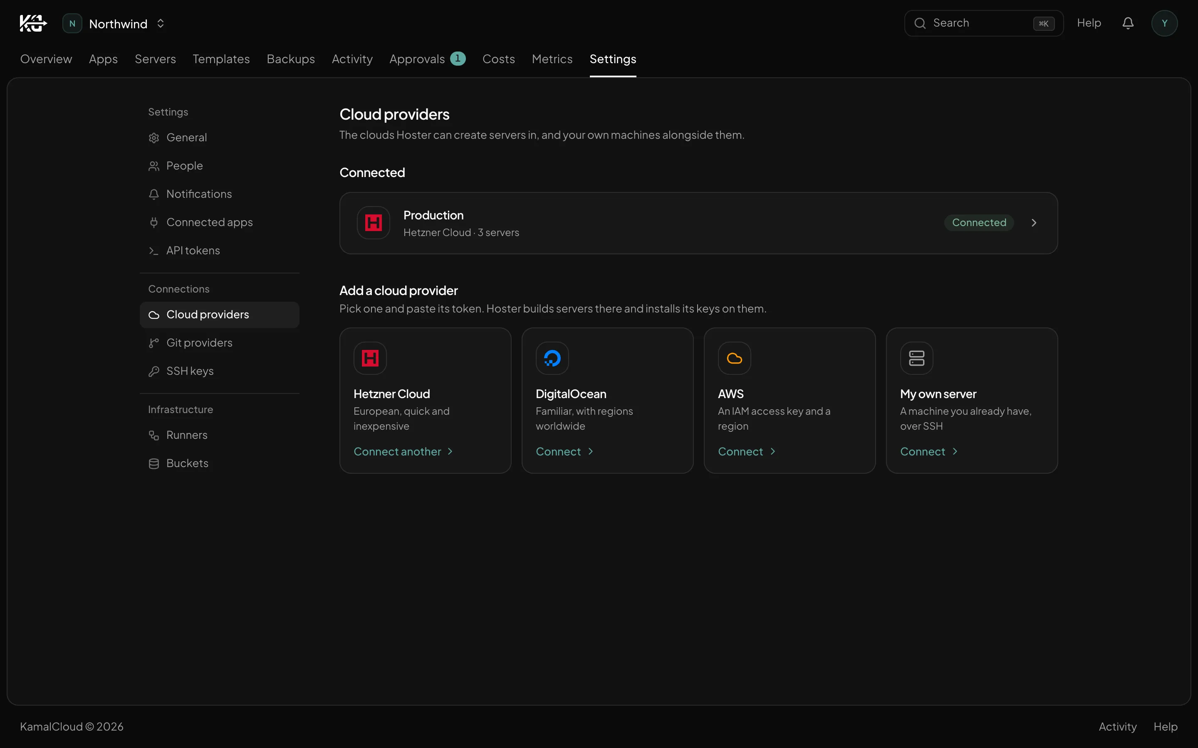
Task: Open the Backups tab
Action: coord(291,59)
